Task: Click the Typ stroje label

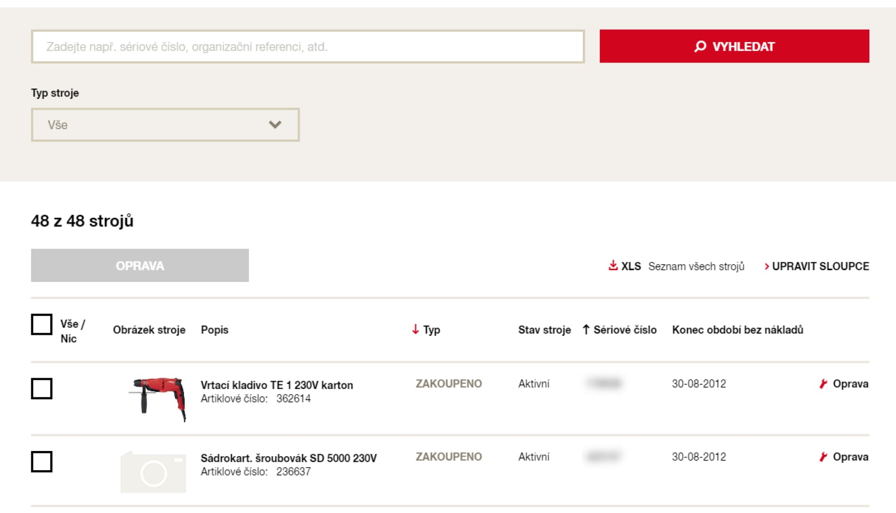Action: 55,93
